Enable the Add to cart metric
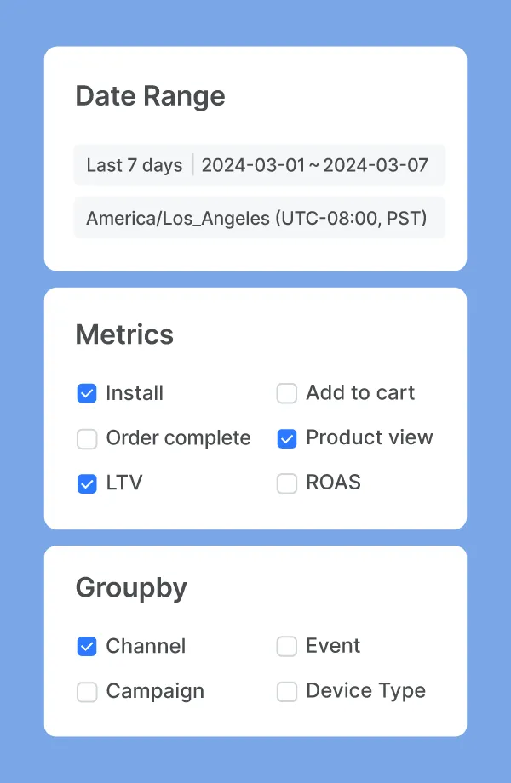This screenshot has height=783, width=511. pyautogui.click(x=286, y=393)
